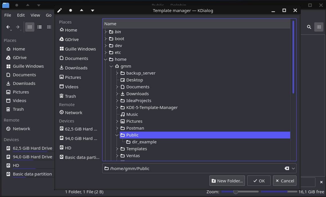Confirm with the OK button
The width and height of the screenshot is (326, 197).
pos(259,181)
